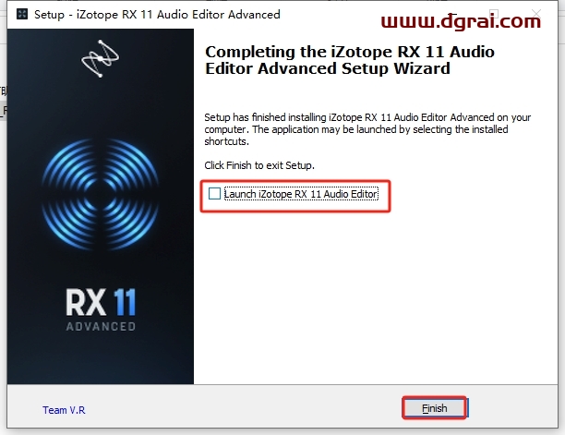Click the www.dgrai.com watermark
The width and height of the screenshot is (565, 435).
coord(461,21)
